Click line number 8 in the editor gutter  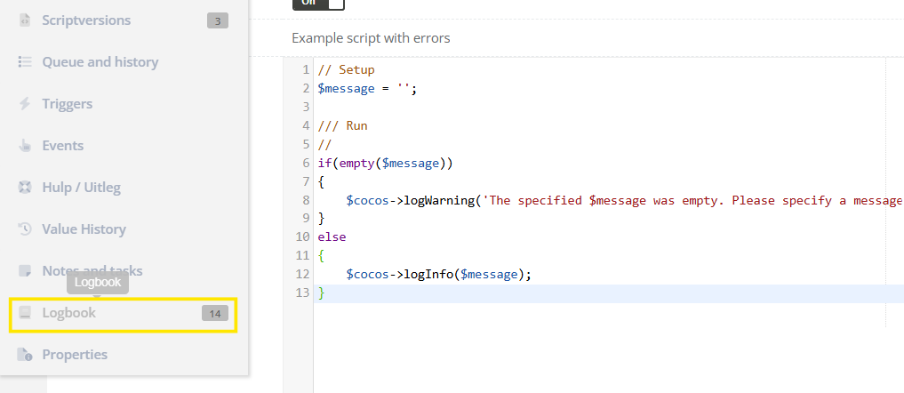click(306, 200)
